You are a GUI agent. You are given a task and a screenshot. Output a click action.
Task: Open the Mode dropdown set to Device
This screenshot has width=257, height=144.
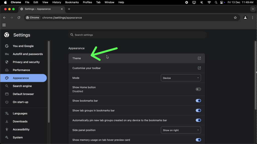(181, 78)
